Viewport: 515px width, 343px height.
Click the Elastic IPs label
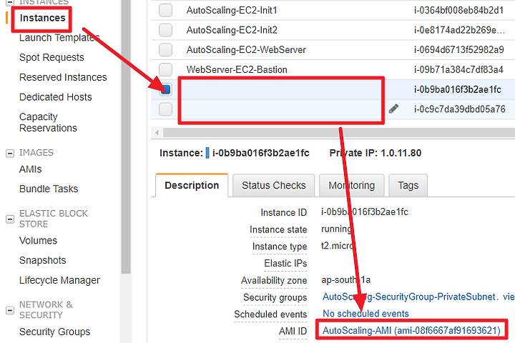(285, 263)
